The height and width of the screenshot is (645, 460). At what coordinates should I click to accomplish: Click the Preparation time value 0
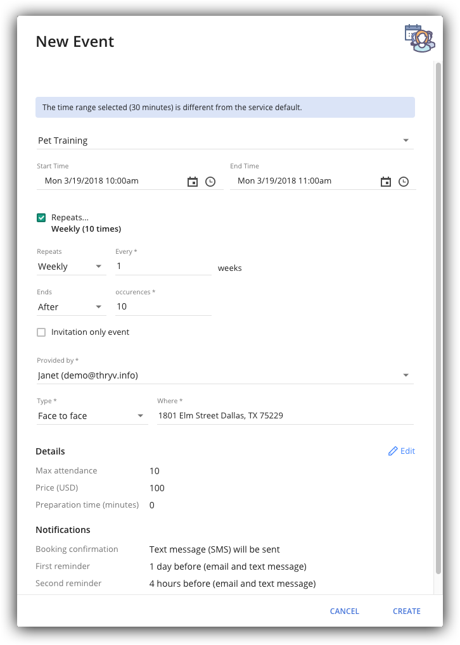(x=152, y=505)
